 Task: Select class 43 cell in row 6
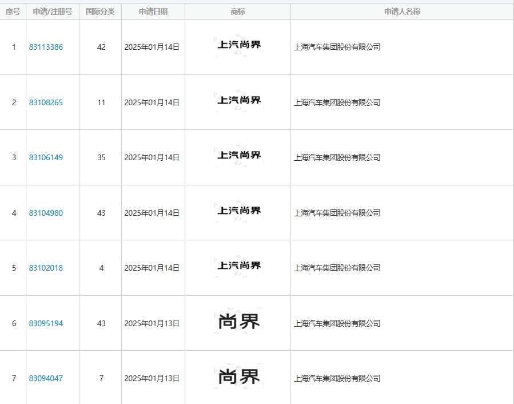tap(101, 323)
